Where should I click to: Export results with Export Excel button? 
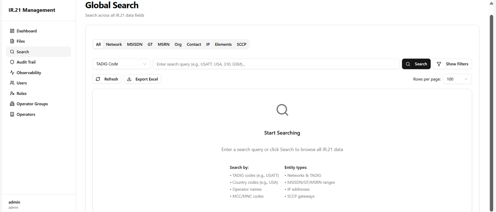coord(142,79)
